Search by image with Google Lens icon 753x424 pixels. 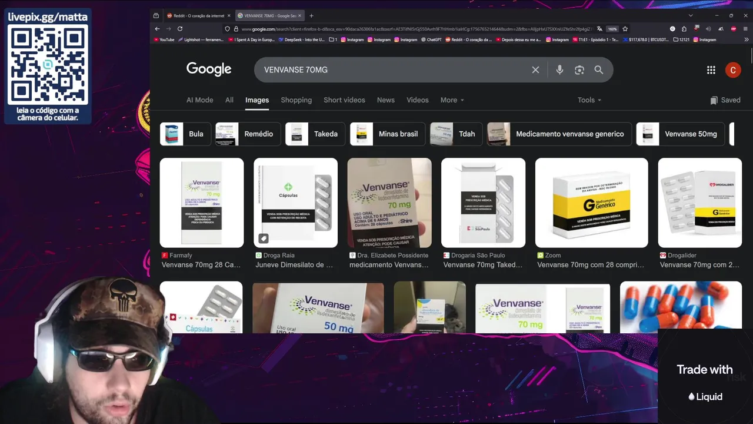(x=579, y=69)
